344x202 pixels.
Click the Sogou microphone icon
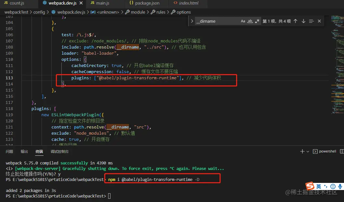click(x=340, y=186)
